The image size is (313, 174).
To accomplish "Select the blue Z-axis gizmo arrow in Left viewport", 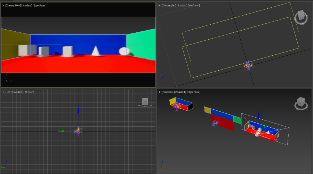I will point(78,110).
